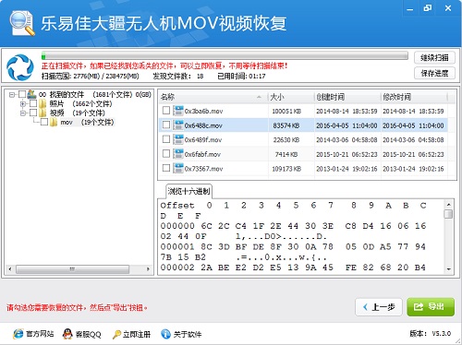Open the 官方网站 Internet Explorer icon

coord(18,334)
